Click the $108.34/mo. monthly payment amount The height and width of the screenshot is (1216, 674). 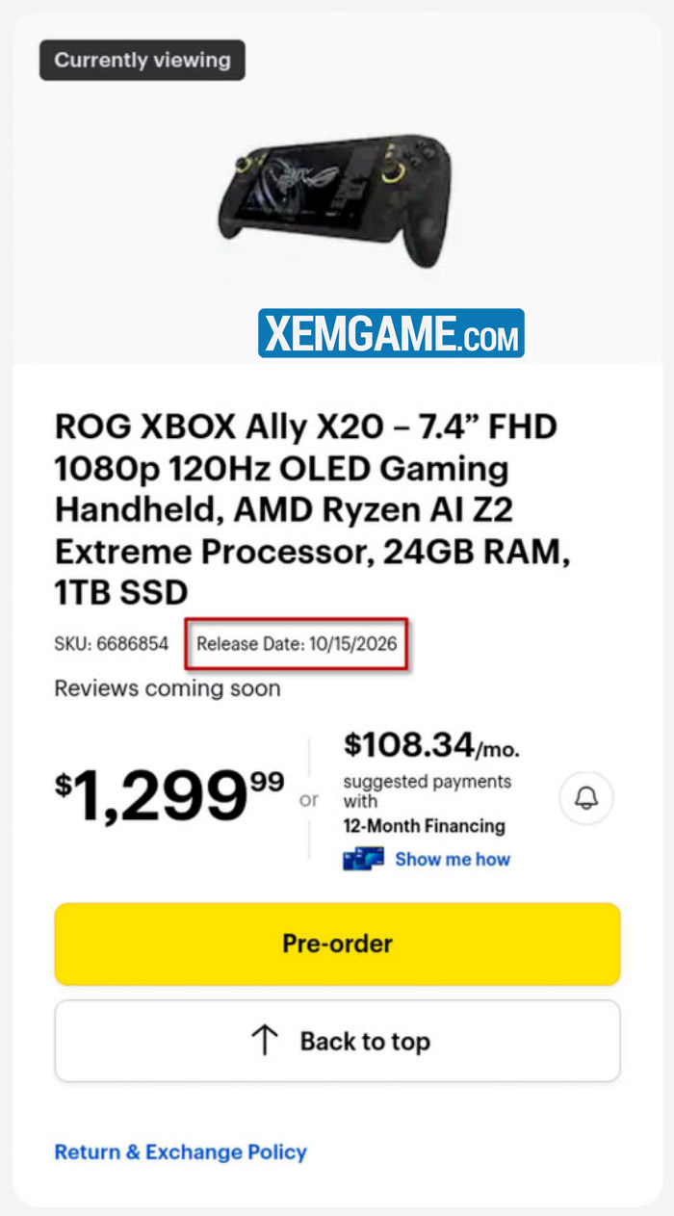click(x=431, y=745)
